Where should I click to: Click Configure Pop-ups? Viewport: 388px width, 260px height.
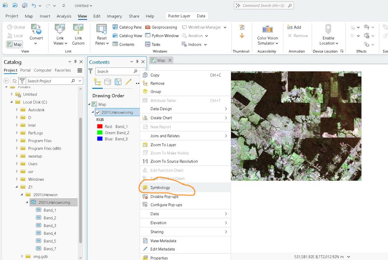pos(185,205)
